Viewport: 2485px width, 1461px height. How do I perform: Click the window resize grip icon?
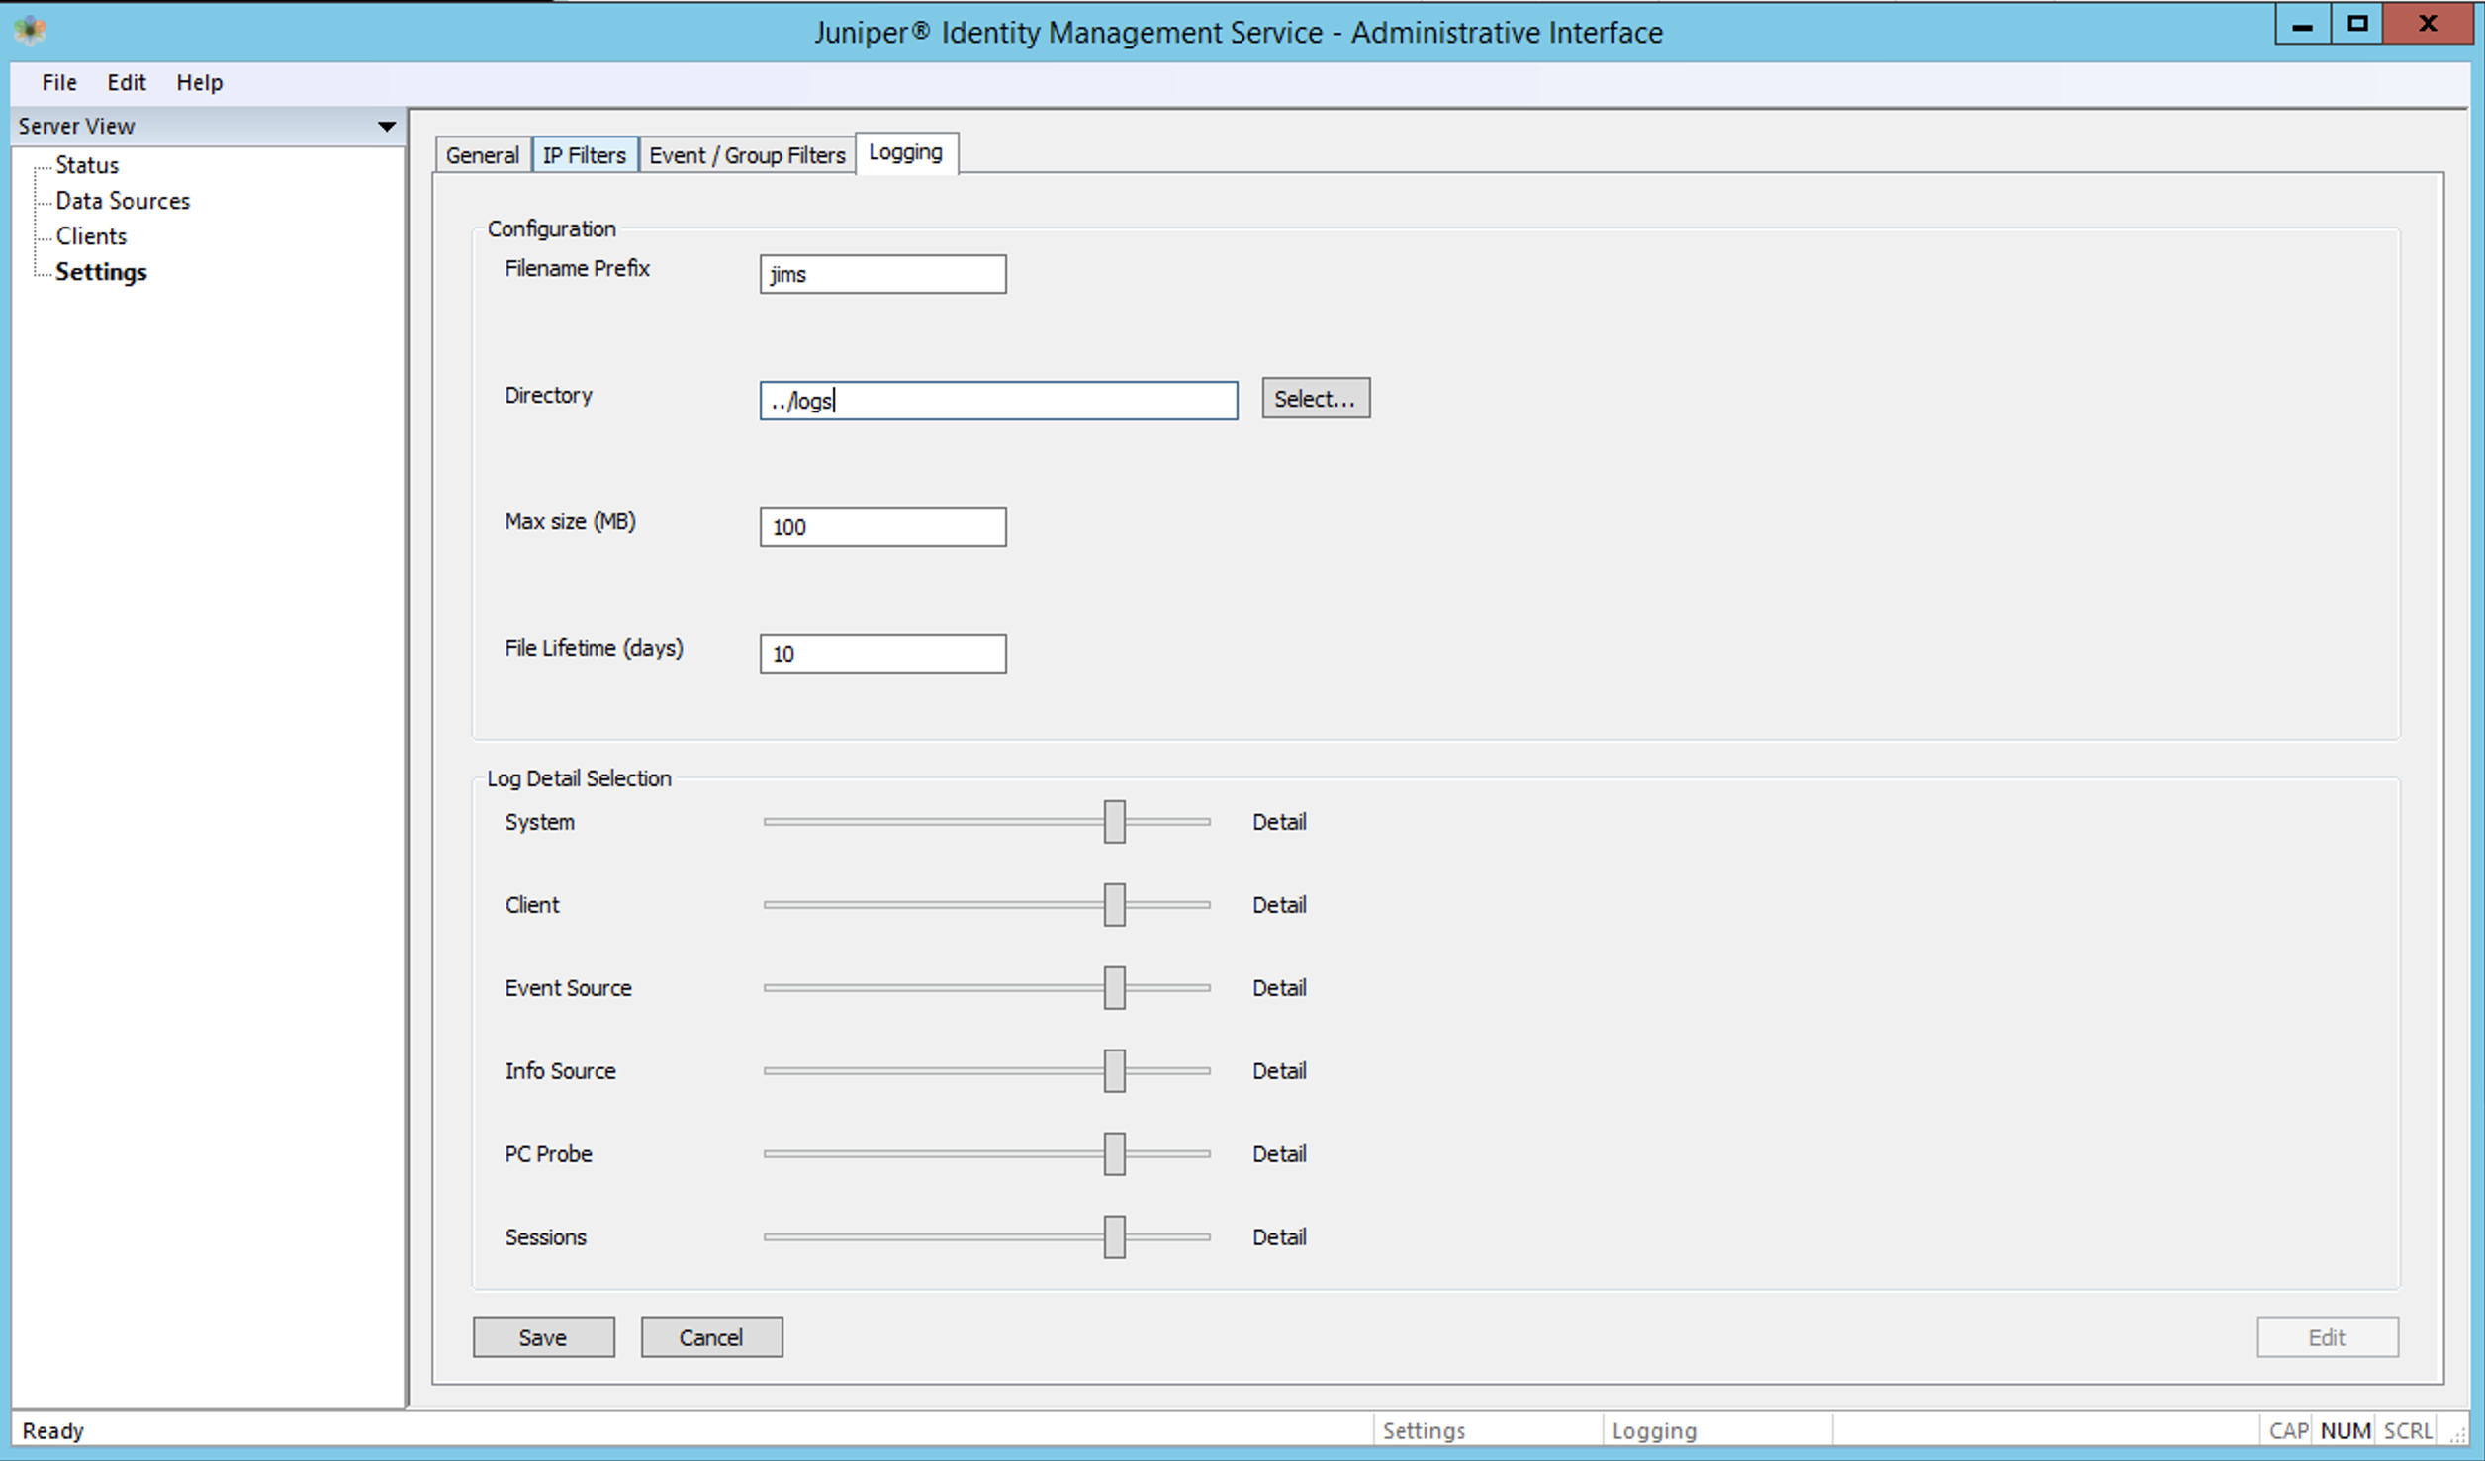(2457, 1435)
